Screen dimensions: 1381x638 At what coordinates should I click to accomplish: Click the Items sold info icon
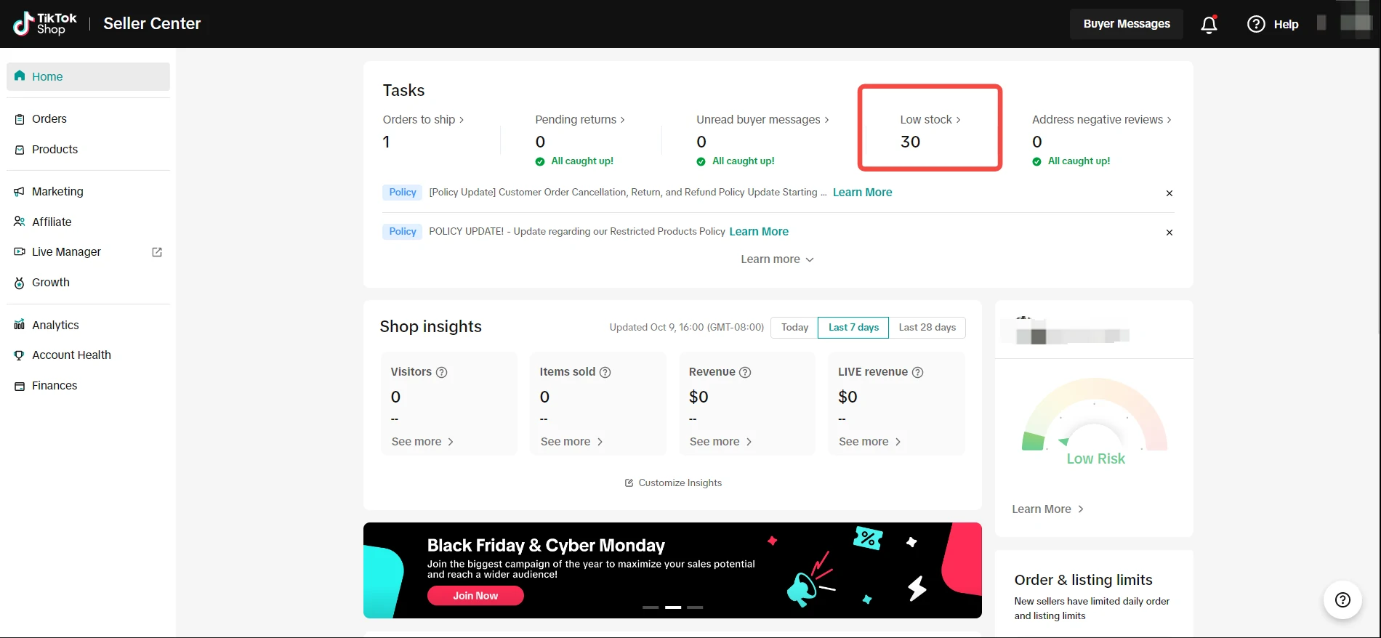605,372
